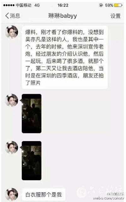Tap the 16:22 clock in status bar
The width and height of the screenshot is (126, 202).
pos(63,5)
